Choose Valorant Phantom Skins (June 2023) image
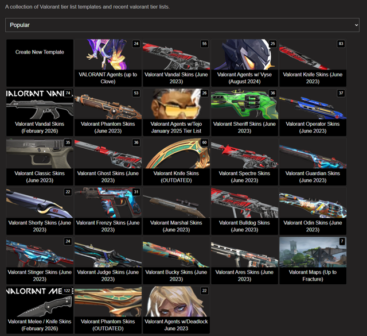 108,104
